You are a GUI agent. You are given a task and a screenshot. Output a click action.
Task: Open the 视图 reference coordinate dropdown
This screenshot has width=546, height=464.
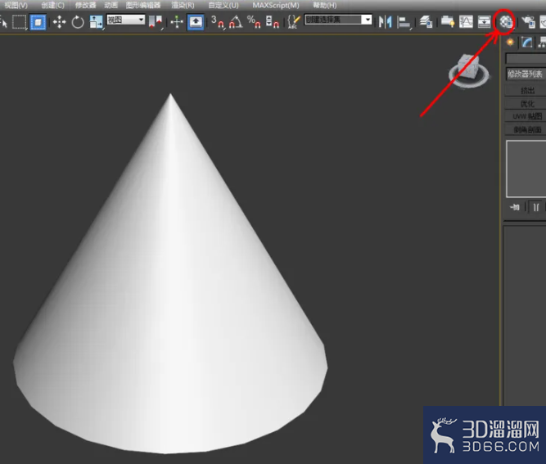126,20
